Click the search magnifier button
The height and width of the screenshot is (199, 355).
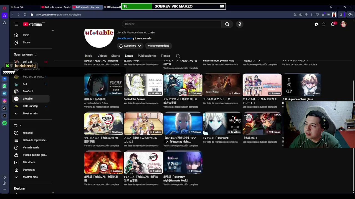[x=227, y=24]
